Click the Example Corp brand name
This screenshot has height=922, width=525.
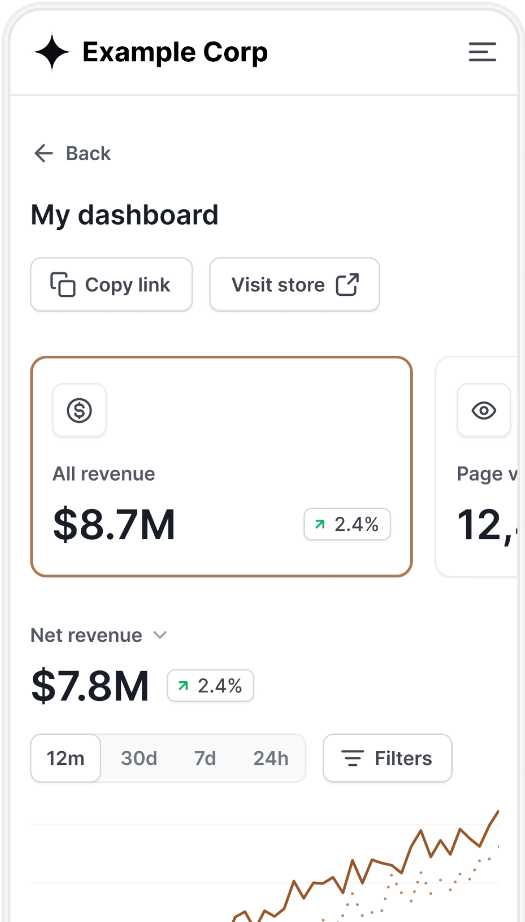pos(175,52)
